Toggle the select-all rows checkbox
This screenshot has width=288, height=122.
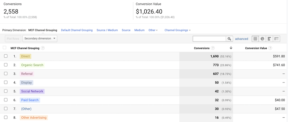[4, 48]
